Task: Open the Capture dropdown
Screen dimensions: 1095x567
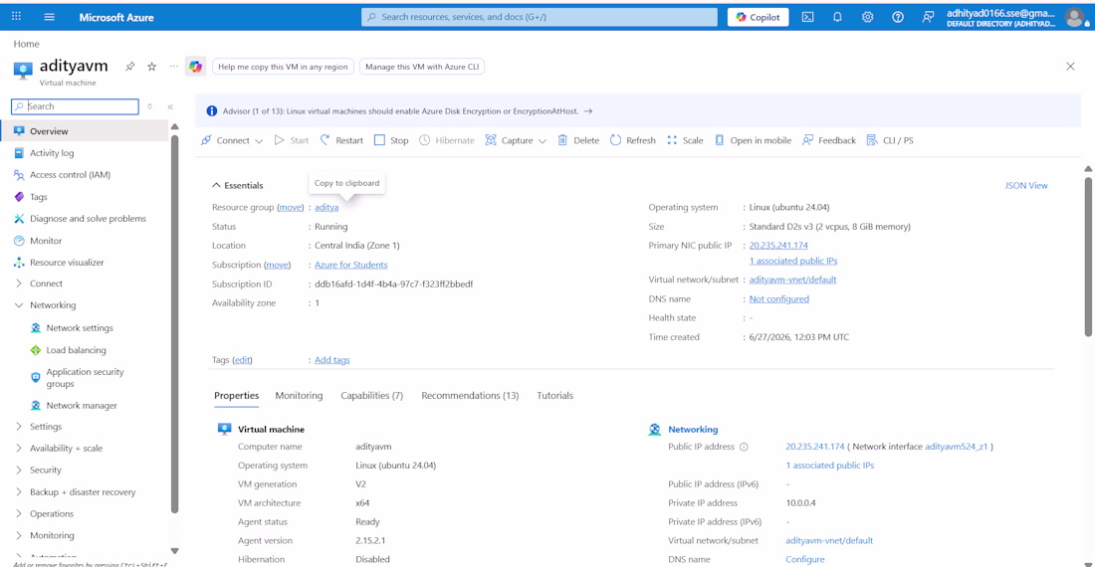Action: point(516,140)
